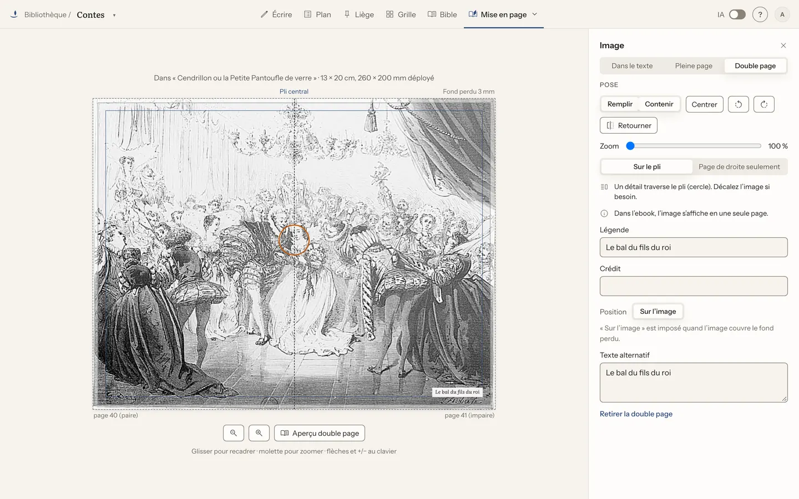The image size is (799, 499).
Task: Flip the image with Retourner
Action: (x=629, y=125)
